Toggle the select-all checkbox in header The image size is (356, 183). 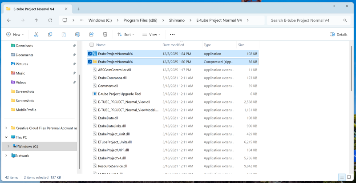point(92,44)
